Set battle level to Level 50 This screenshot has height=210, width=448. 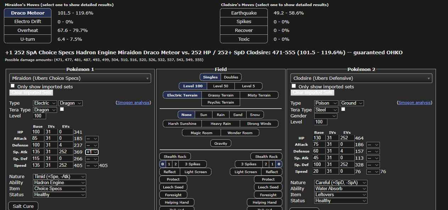point(221,86)
